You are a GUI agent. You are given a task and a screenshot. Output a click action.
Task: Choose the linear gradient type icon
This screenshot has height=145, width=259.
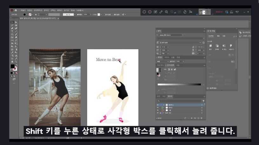pyautogui.click(x=169, y=70)
